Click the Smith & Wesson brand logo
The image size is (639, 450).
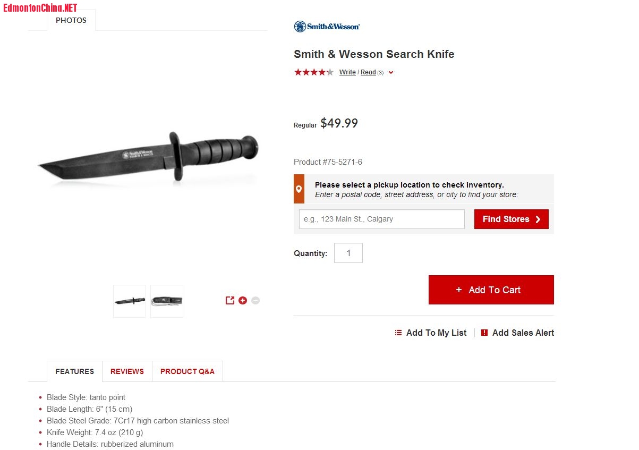click(x=327, y=26)
